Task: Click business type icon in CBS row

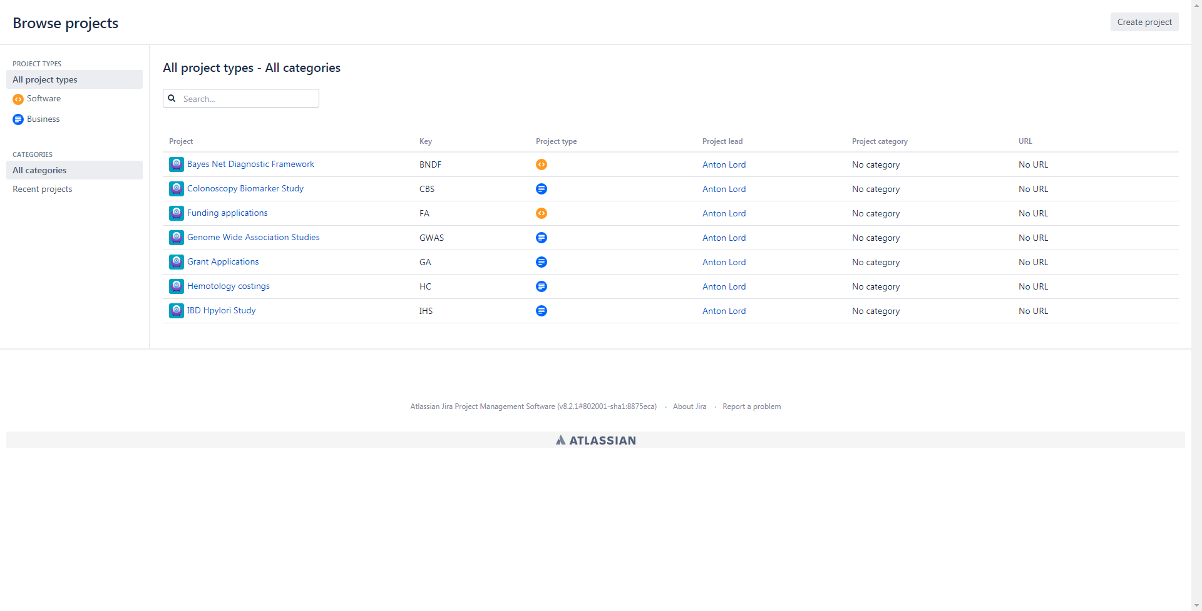Action: point(542,189)
